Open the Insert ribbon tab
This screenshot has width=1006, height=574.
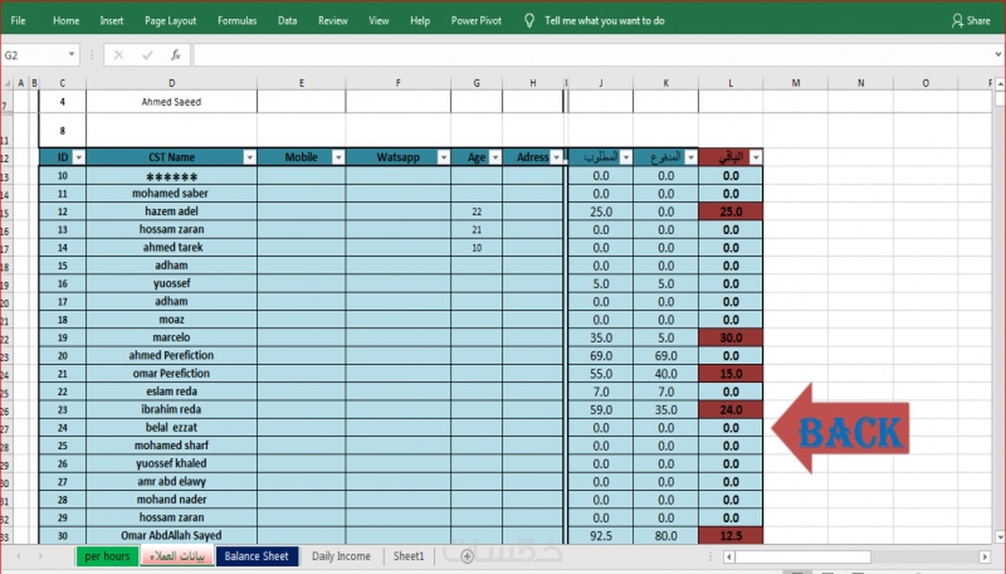coord(111,21)
